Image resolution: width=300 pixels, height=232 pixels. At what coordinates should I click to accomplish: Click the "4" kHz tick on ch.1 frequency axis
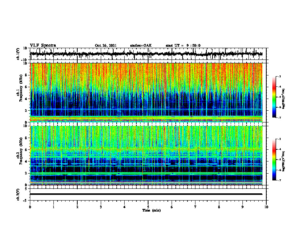point(26,99)
